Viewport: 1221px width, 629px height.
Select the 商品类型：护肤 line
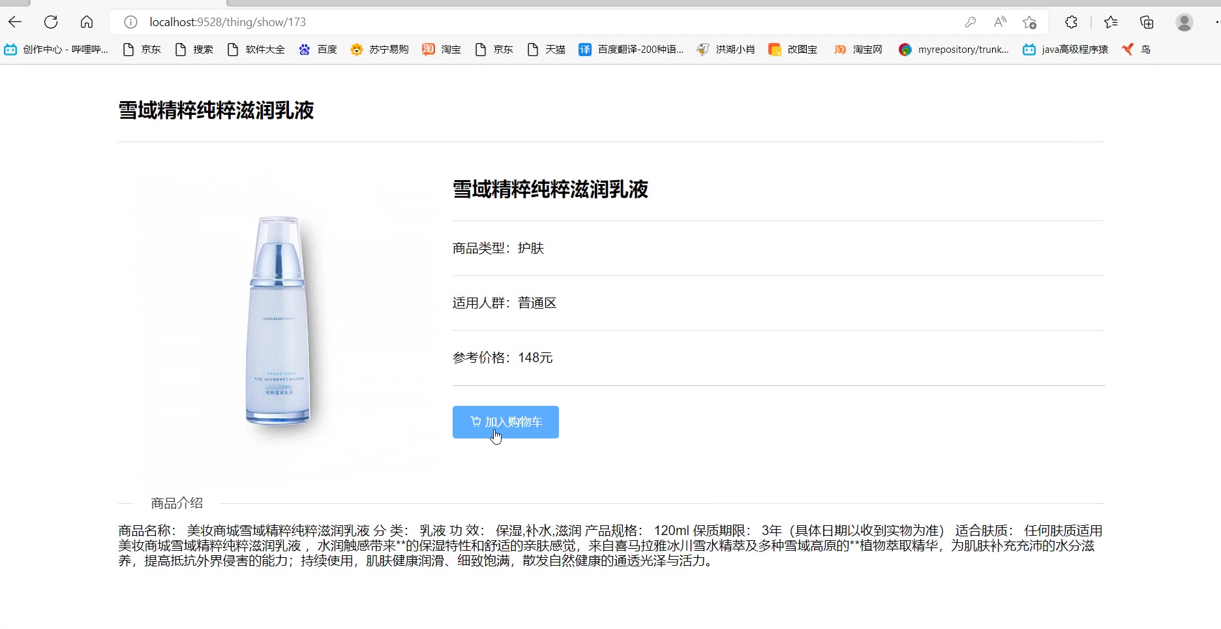pyautogui.click(x=498, y=248)
